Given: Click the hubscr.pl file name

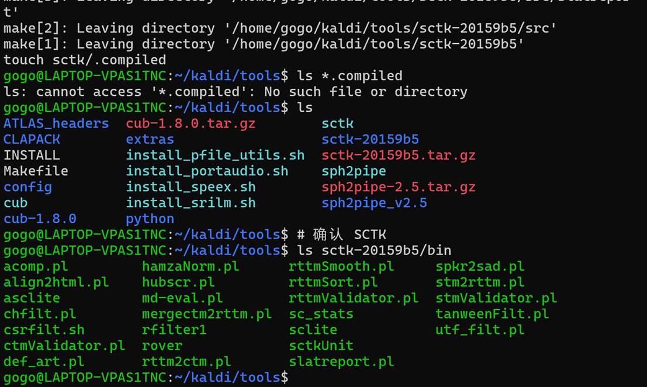Looking at the screenshot, I should tap(178, 282).
